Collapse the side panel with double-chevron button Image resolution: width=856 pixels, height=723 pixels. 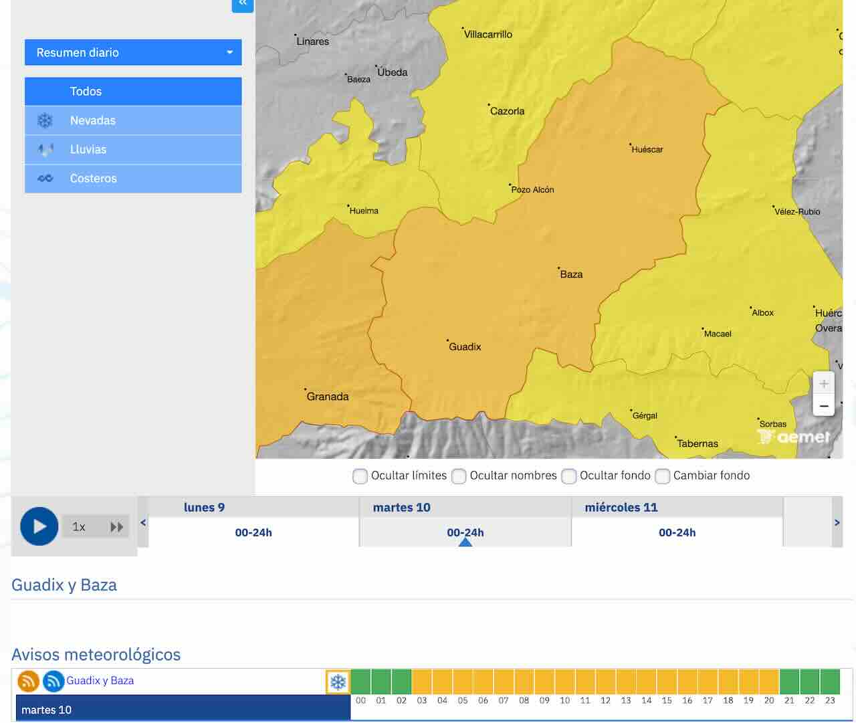(243, 5)
